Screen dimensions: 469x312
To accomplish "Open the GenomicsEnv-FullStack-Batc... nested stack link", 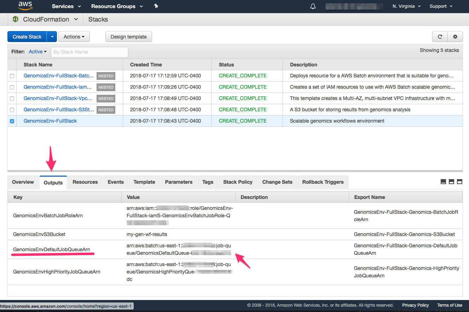I will coord(59,76).
